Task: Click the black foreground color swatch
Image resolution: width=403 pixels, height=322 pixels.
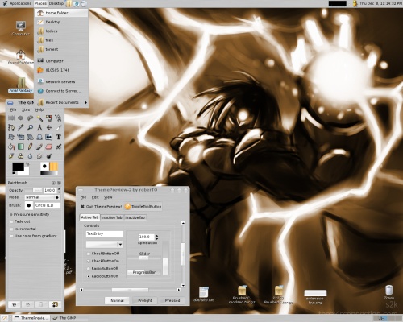Action: (18, 167)
